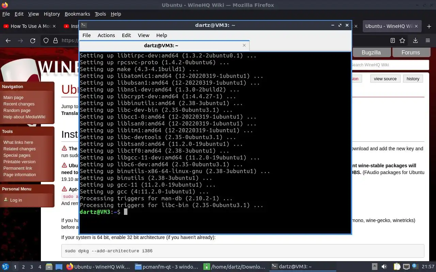The image size is (436, 272).
Task: Reload the WineHQ page in Firefox
Action: [33, 40]
